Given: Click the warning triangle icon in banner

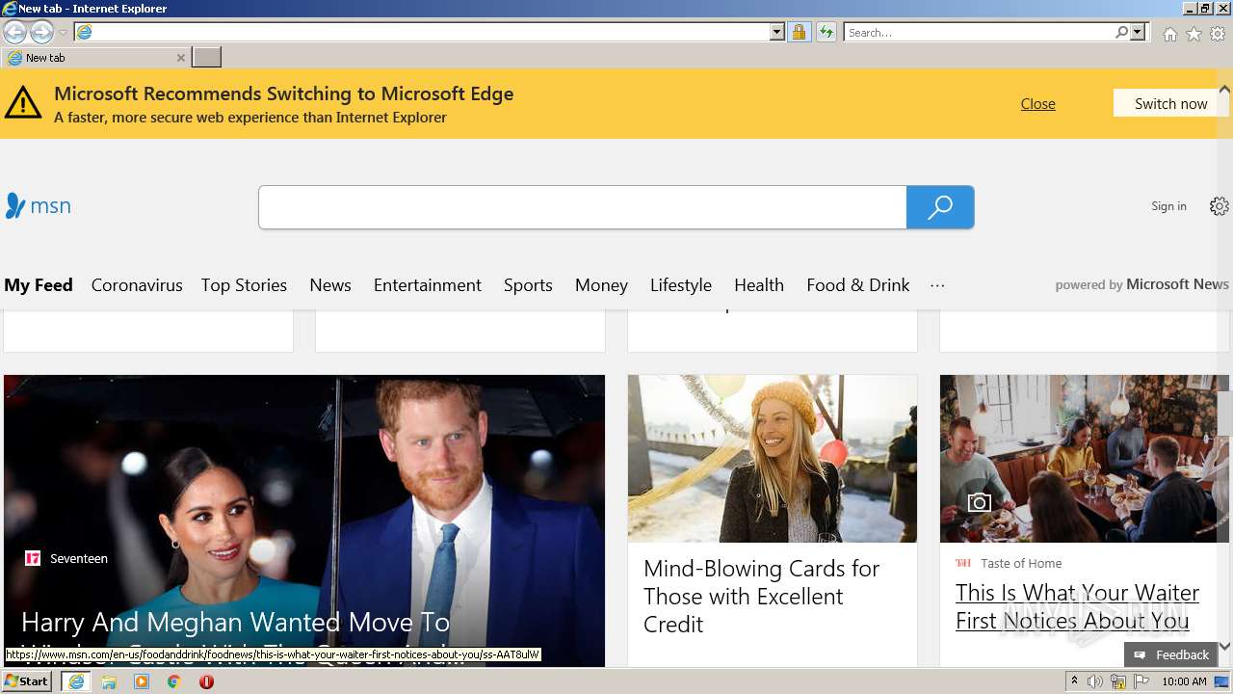Looking at the screenshot, I should [23, 102].
